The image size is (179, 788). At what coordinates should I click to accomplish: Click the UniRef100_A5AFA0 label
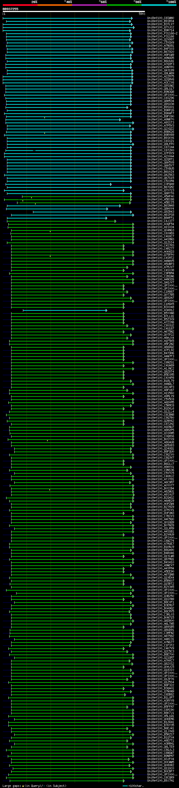coord(161,197)
